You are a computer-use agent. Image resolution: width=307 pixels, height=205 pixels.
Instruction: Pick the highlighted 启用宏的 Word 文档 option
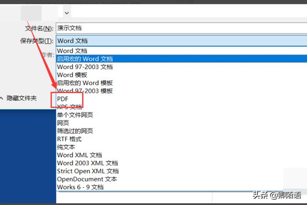coord(84,59)
